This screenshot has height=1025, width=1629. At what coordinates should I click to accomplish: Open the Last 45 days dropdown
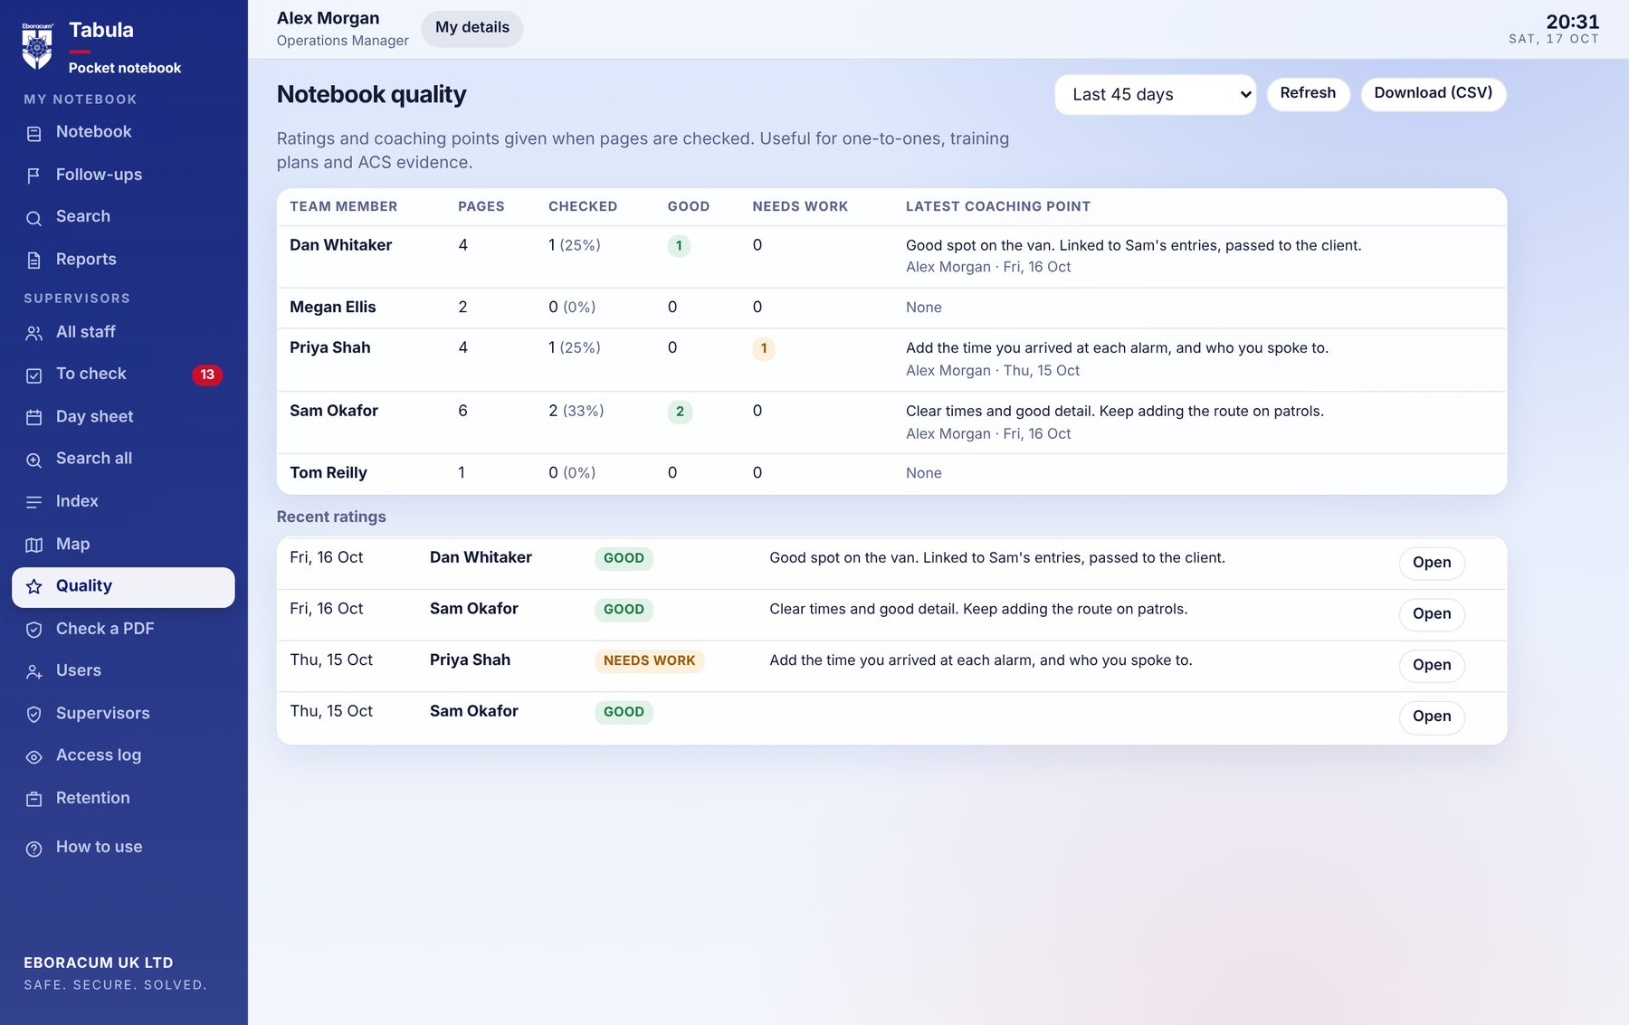tap(1155, 94)
